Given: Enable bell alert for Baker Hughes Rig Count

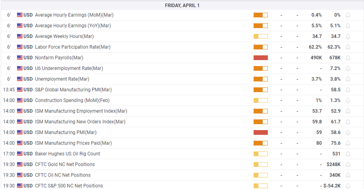Looking at the screenshot, I should point(348,154).
